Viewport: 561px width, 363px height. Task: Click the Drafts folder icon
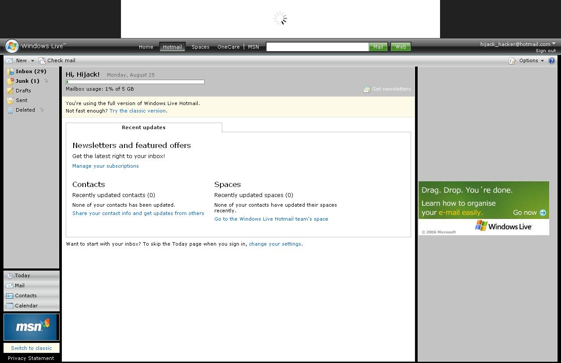click(x=11, y=91)
